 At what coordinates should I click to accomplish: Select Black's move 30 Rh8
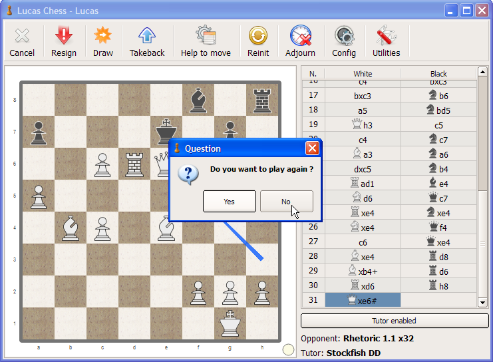tap(438, 285)
